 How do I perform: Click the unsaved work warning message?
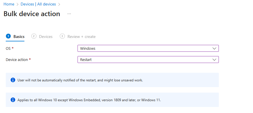[x=80, y=80]
